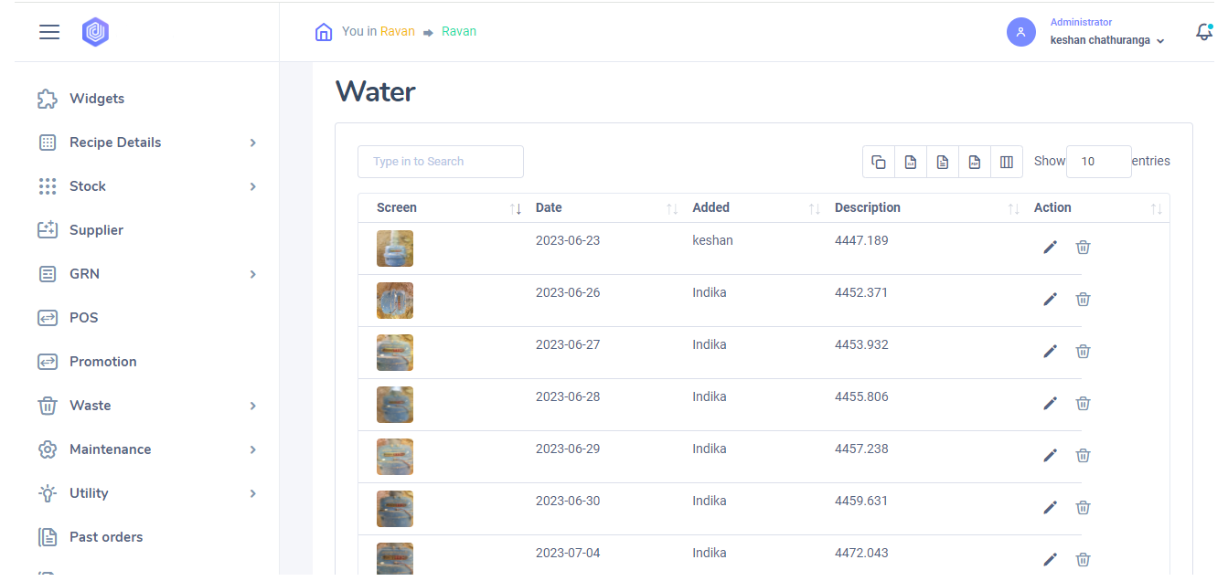Open the keshan chathuranga user dropdown
Image resolution: width=1228 pixels, height=581 pixels.
(1107, 40)
